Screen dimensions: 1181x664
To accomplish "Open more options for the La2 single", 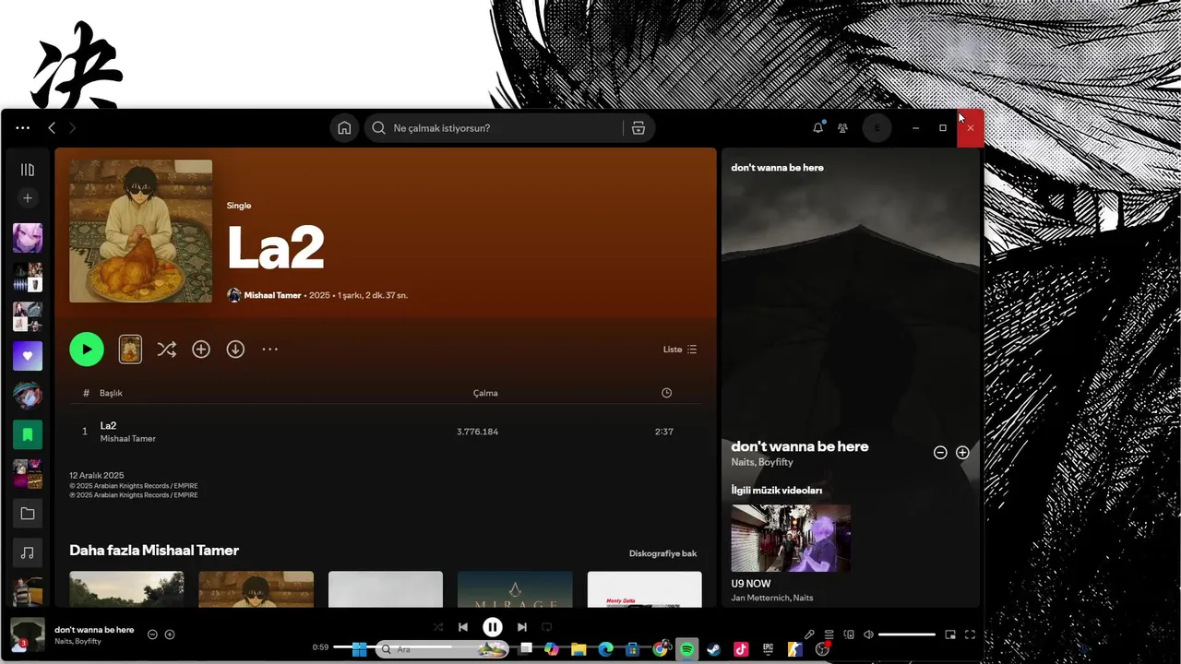I will point(269,350).
